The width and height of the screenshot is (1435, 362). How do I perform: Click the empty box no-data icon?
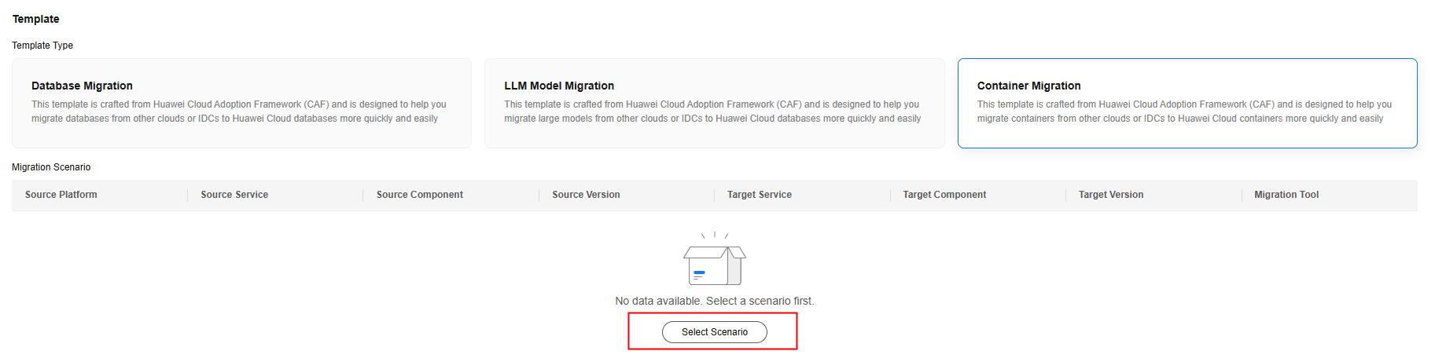(714, 262)
